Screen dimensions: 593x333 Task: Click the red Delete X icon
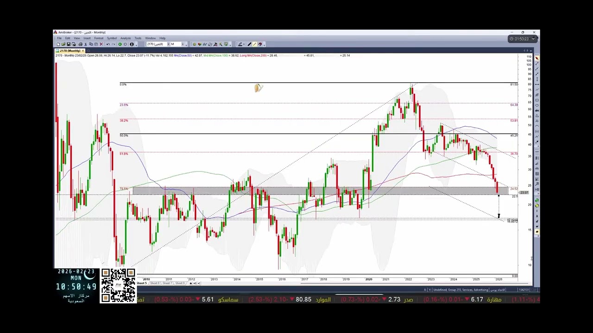coord(101,44)
